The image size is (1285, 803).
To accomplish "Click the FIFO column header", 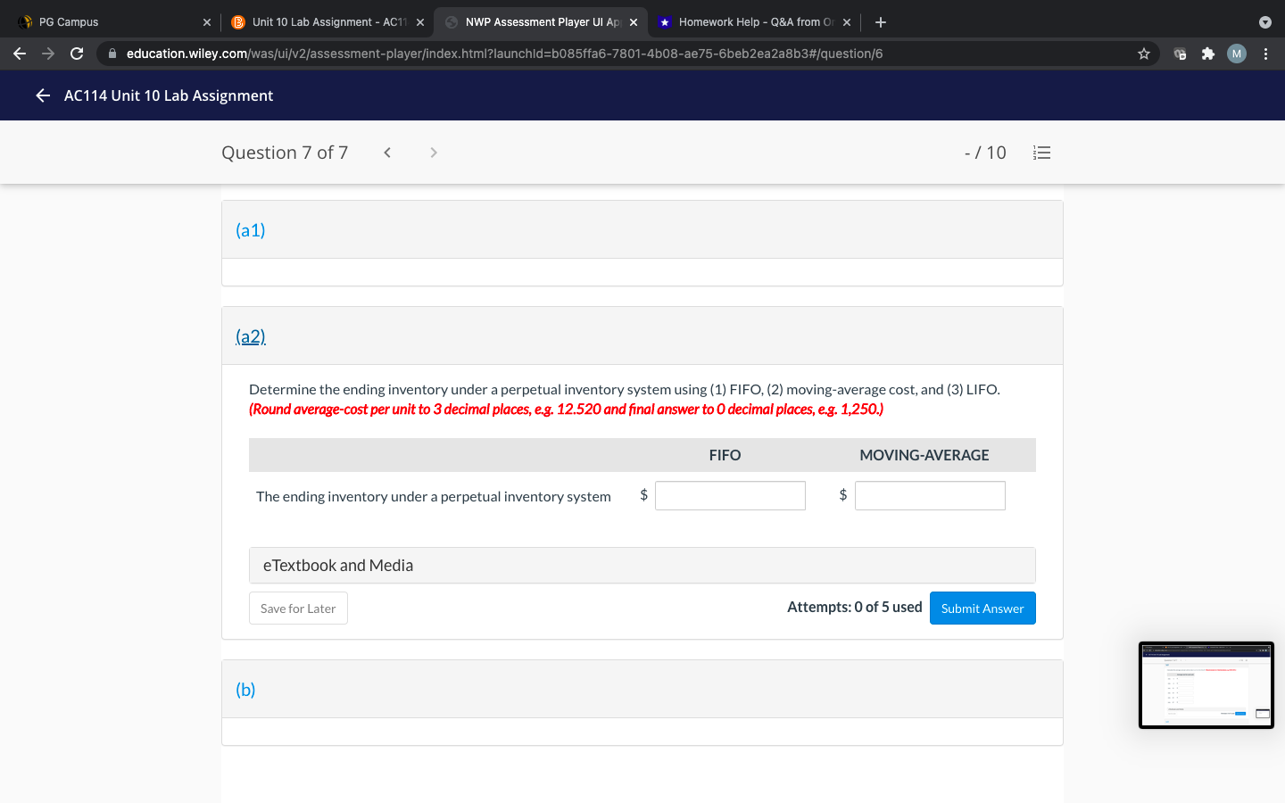I will coord(725,455).
